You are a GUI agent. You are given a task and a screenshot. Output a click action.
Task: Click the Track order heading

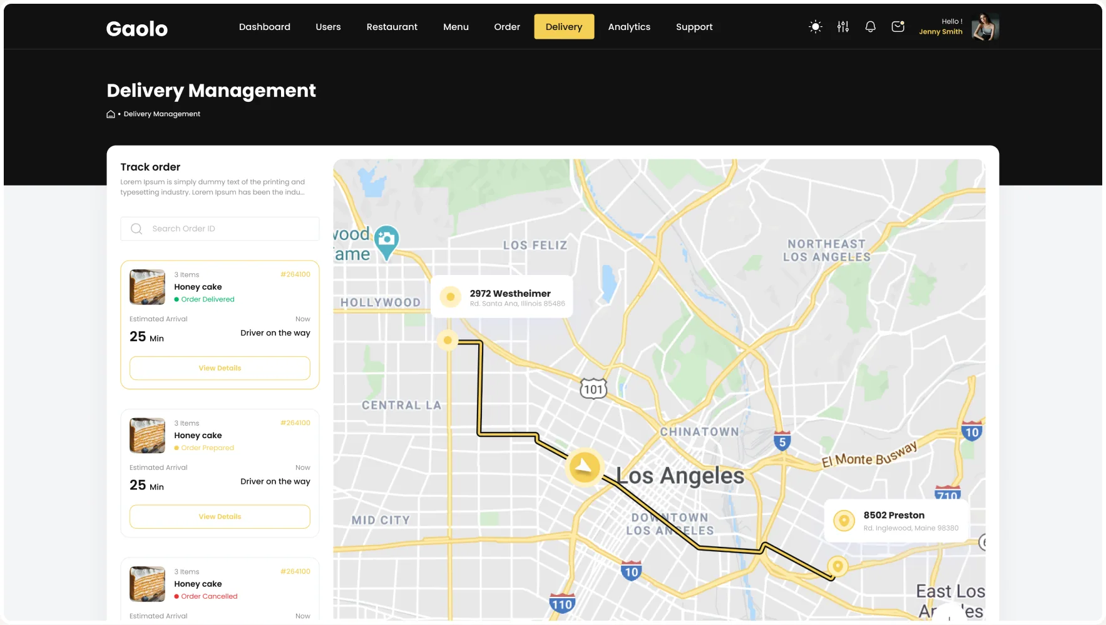click(x=150, y=167)
